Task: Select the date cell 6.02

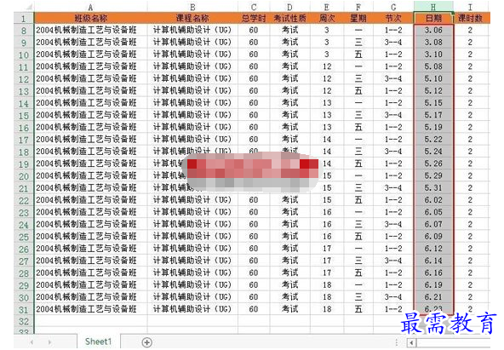Action: point(433,200)
